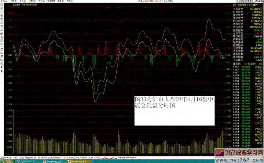Open the 查看 menu
The height and width of the screenshot is (163, 264).
[x=60, y=1]
